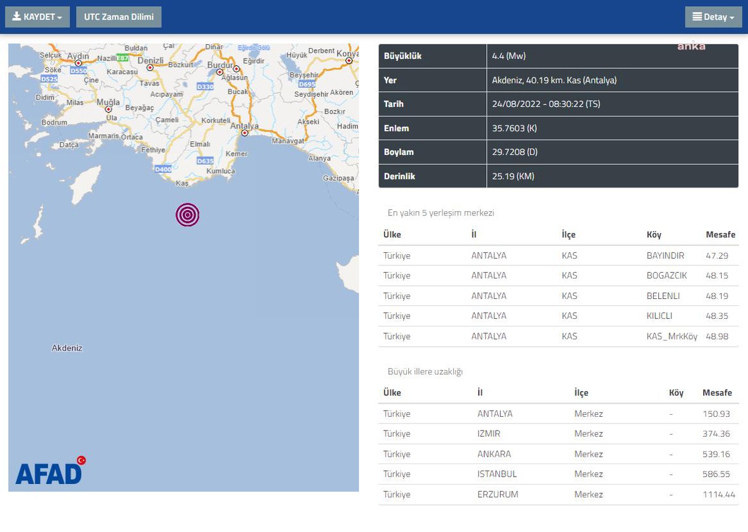This screenshot has height=532, width=748.
Task: Click the D635 road shield on map
Action: click(x=205, y=161)
